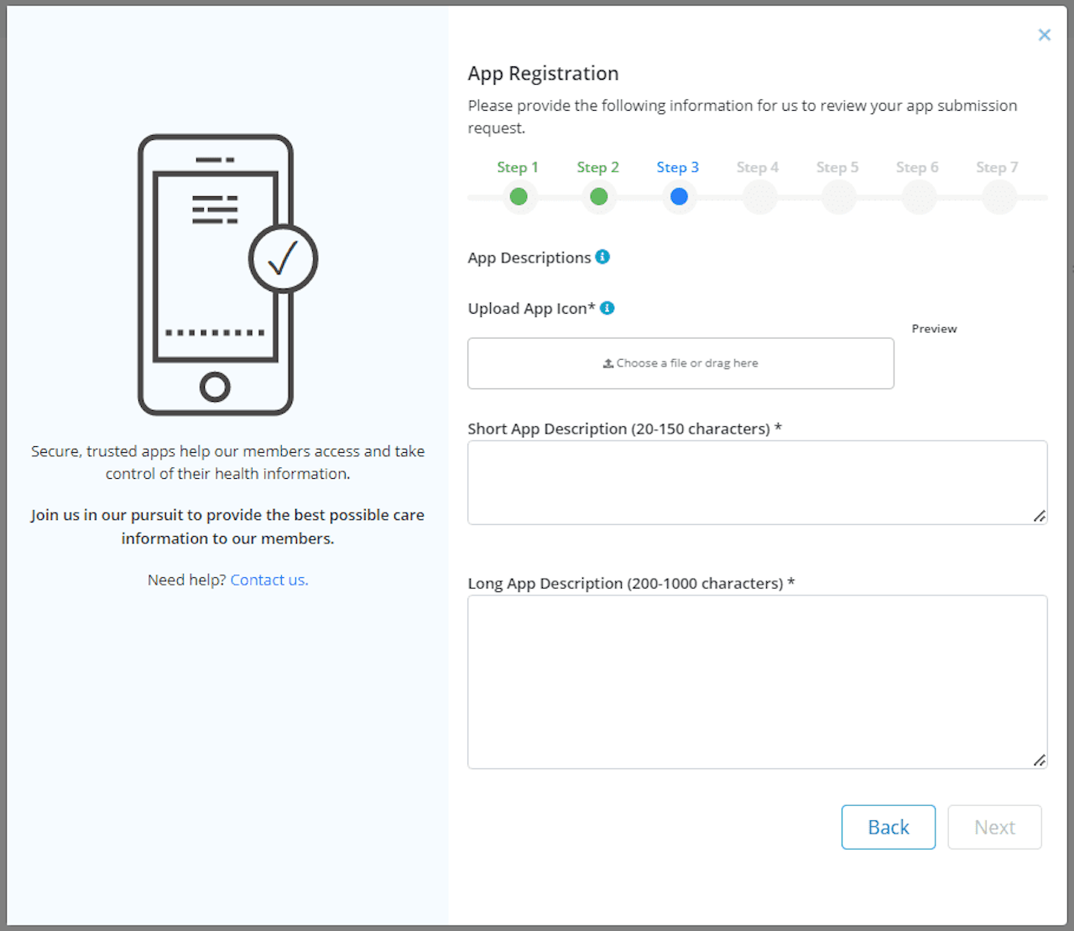The height and width of the screenshot is (931, 1074).
Task: Click the checkmark badge on the phone illustration
Action: (283, 258)
